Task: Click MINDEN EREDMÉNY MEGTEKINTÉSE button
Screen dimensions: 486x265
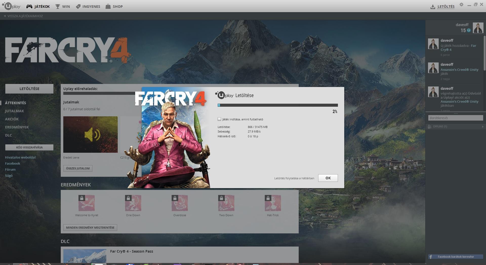Action: tap(90, 228)
